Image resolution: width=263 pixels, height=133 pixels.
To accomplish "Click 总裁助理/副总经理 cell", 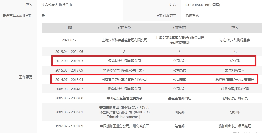I will [x=235, y=89].
